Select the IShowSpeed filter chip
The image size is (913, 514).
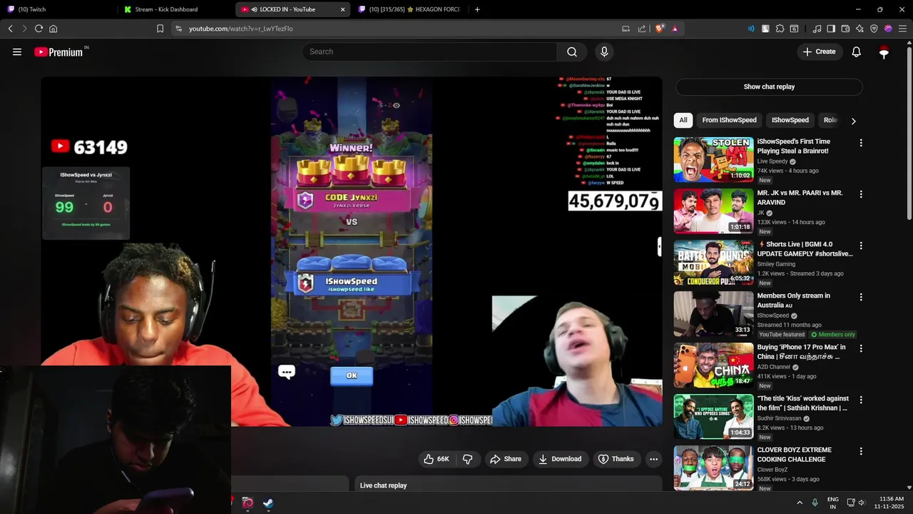[x=790, y=120]
